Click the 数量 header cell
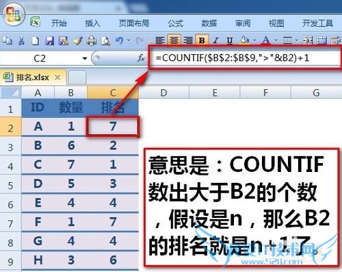Image resolution: width=342 pixels, height=272 pixels. (71, 108)
